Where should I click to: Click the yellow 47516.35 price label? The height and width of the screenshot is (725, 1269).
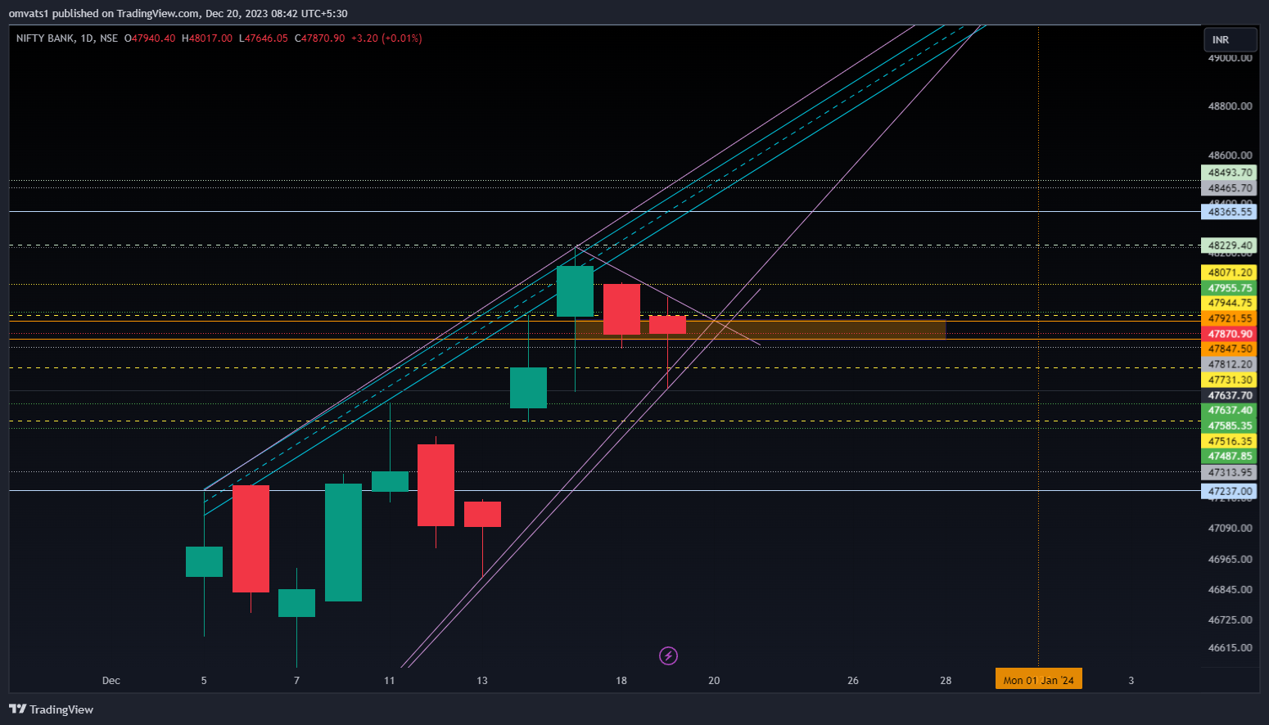pos(1230,441)
